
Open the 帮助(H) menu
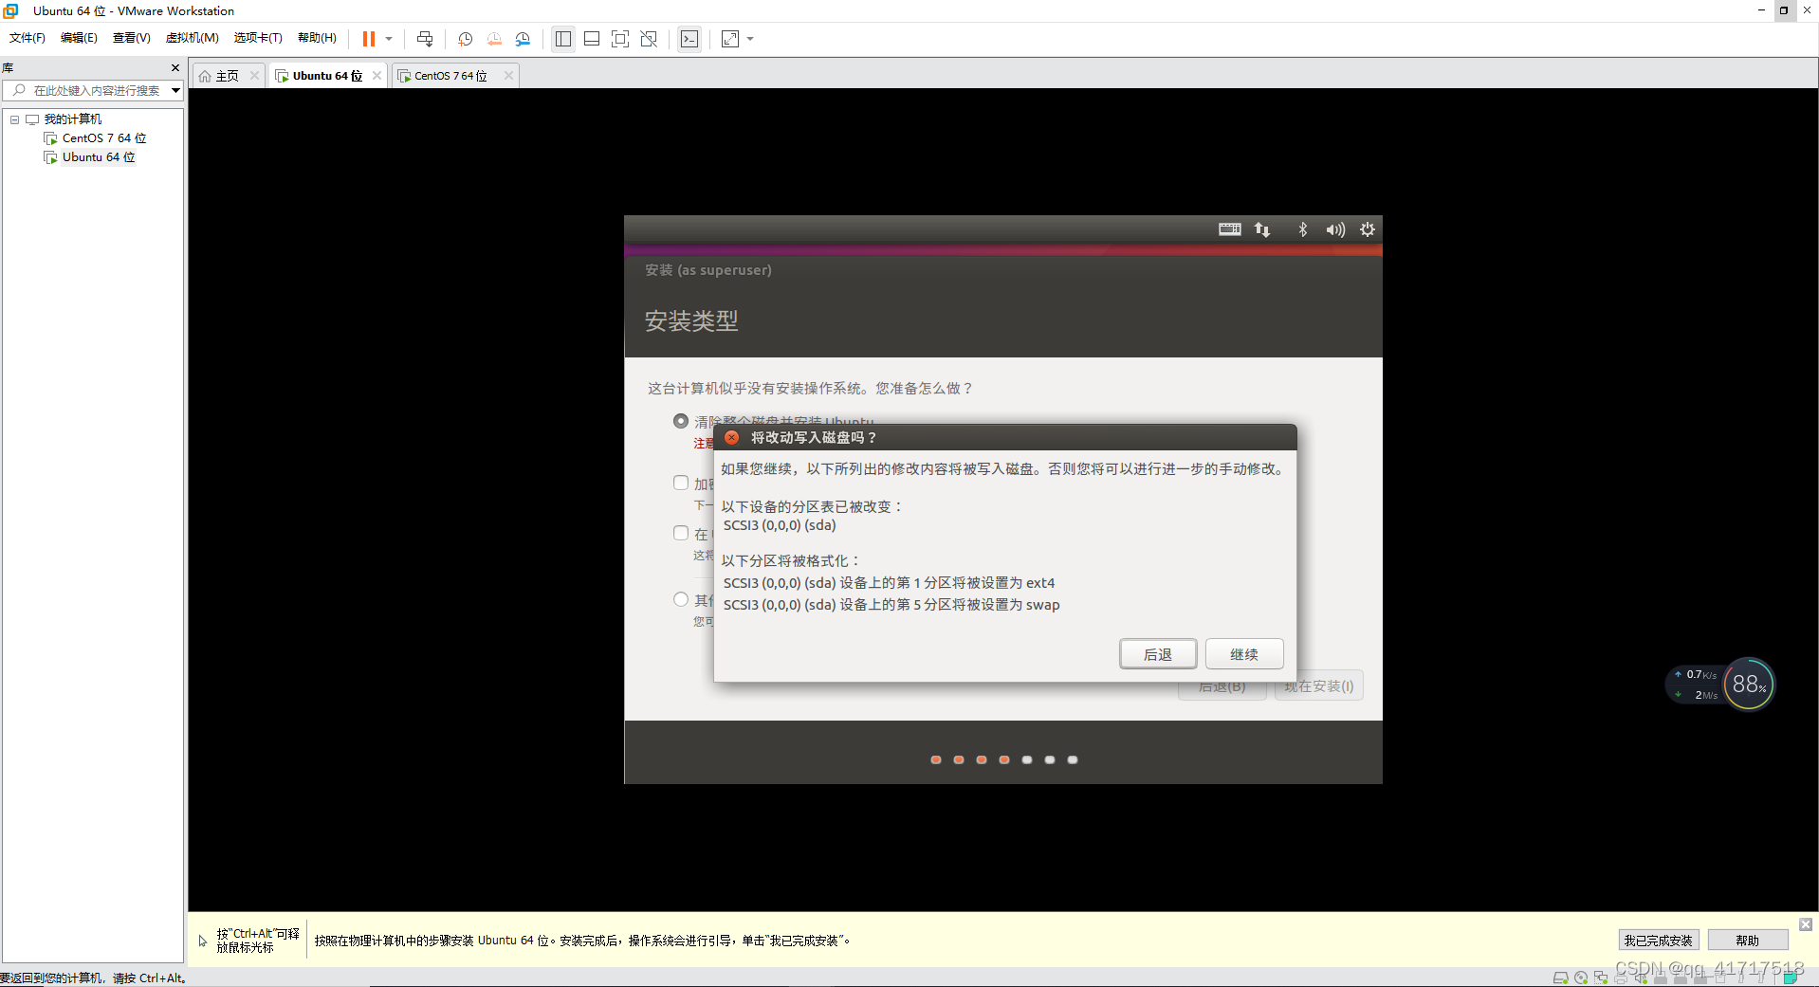(317, 38)
